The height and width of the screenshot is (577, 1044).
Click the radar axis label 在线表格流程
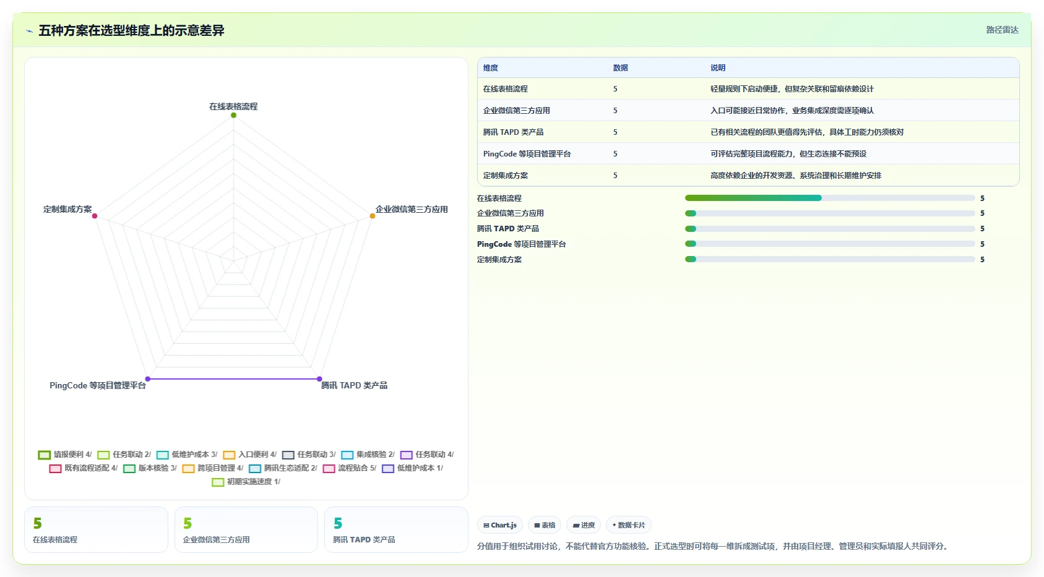tap(233, 106)
